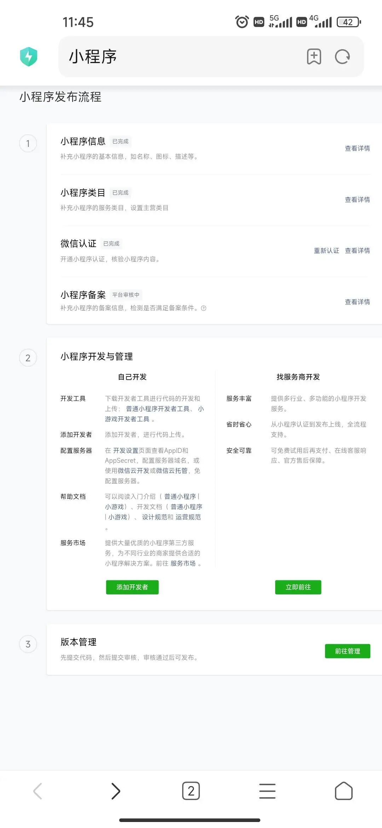Screen dimensions: 382x828
Task: Open the 微信云托管 link
Action: tap(172, 471)
